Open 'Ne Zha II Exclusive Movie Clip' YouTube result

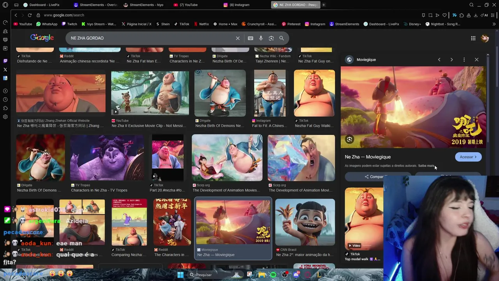[150, 93]
